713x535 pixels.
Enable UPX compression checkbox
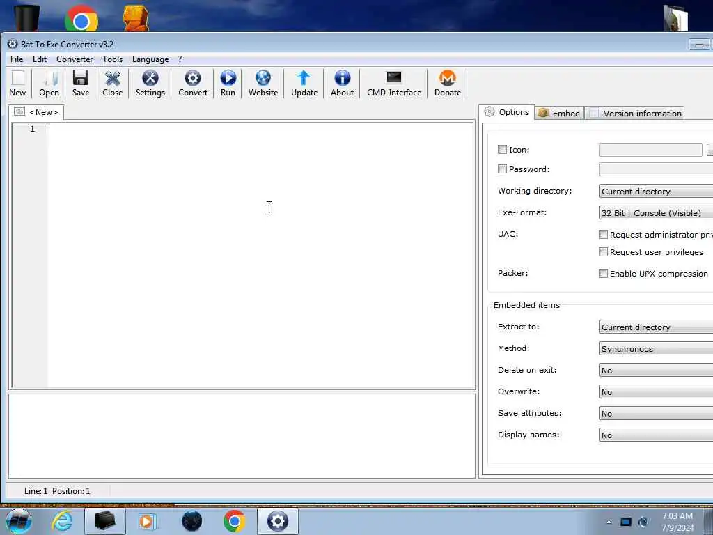603,273
